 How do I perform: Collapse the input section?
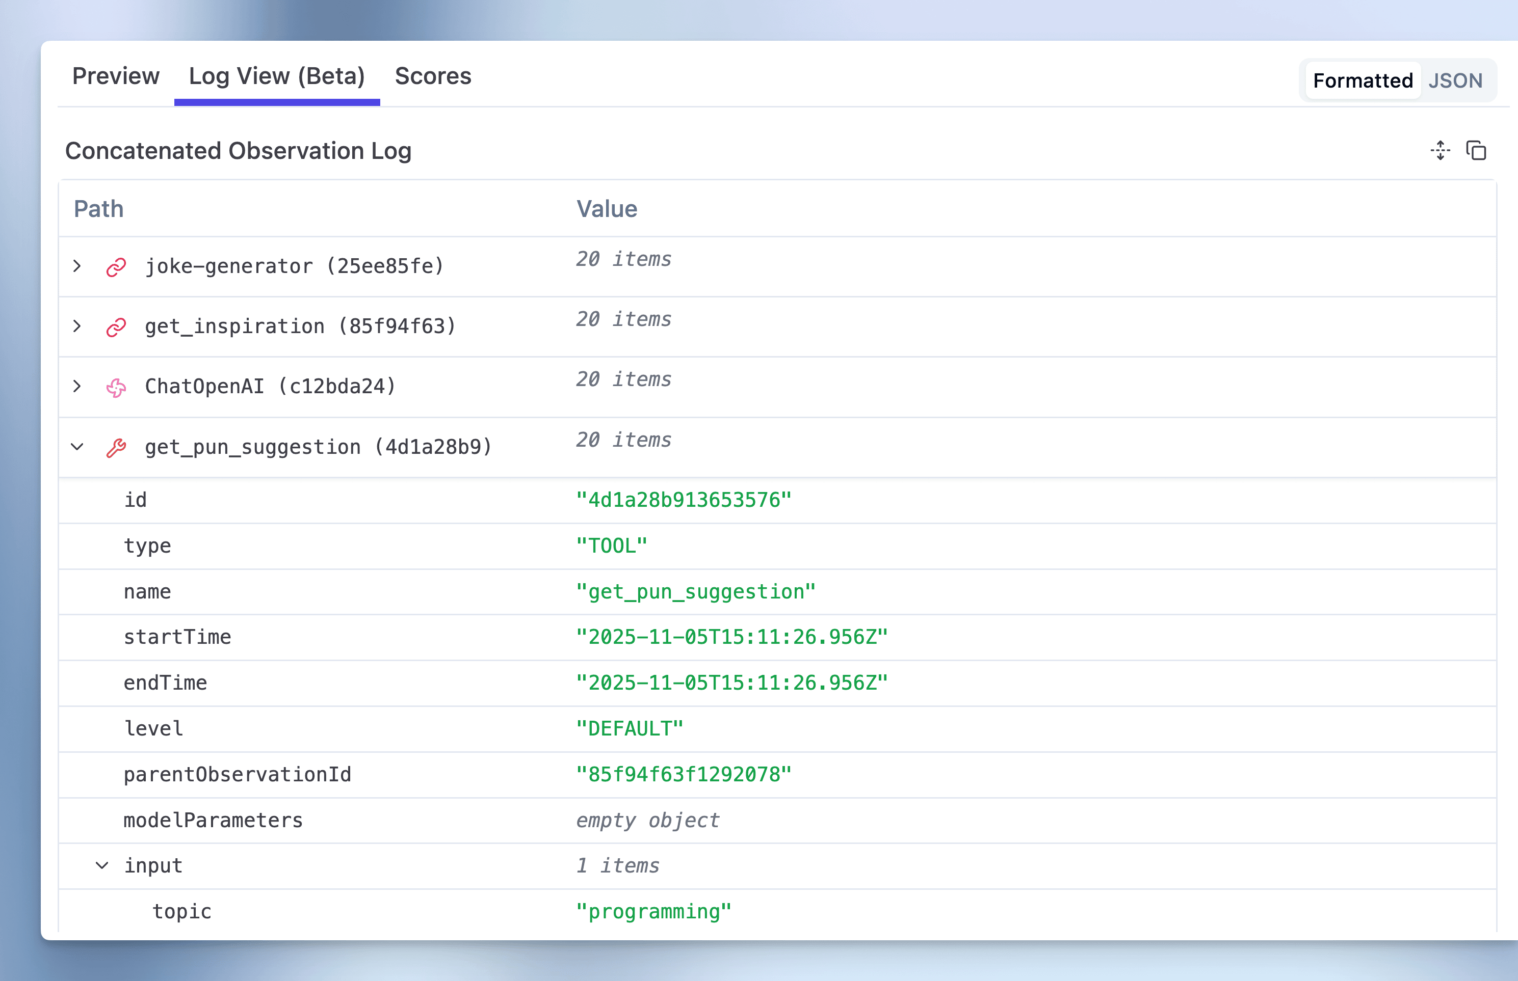(x=102, y=865)
